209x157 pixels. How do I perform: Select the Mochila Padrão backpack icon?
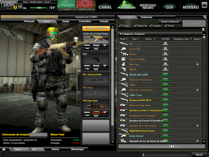(x=123, y=59)
